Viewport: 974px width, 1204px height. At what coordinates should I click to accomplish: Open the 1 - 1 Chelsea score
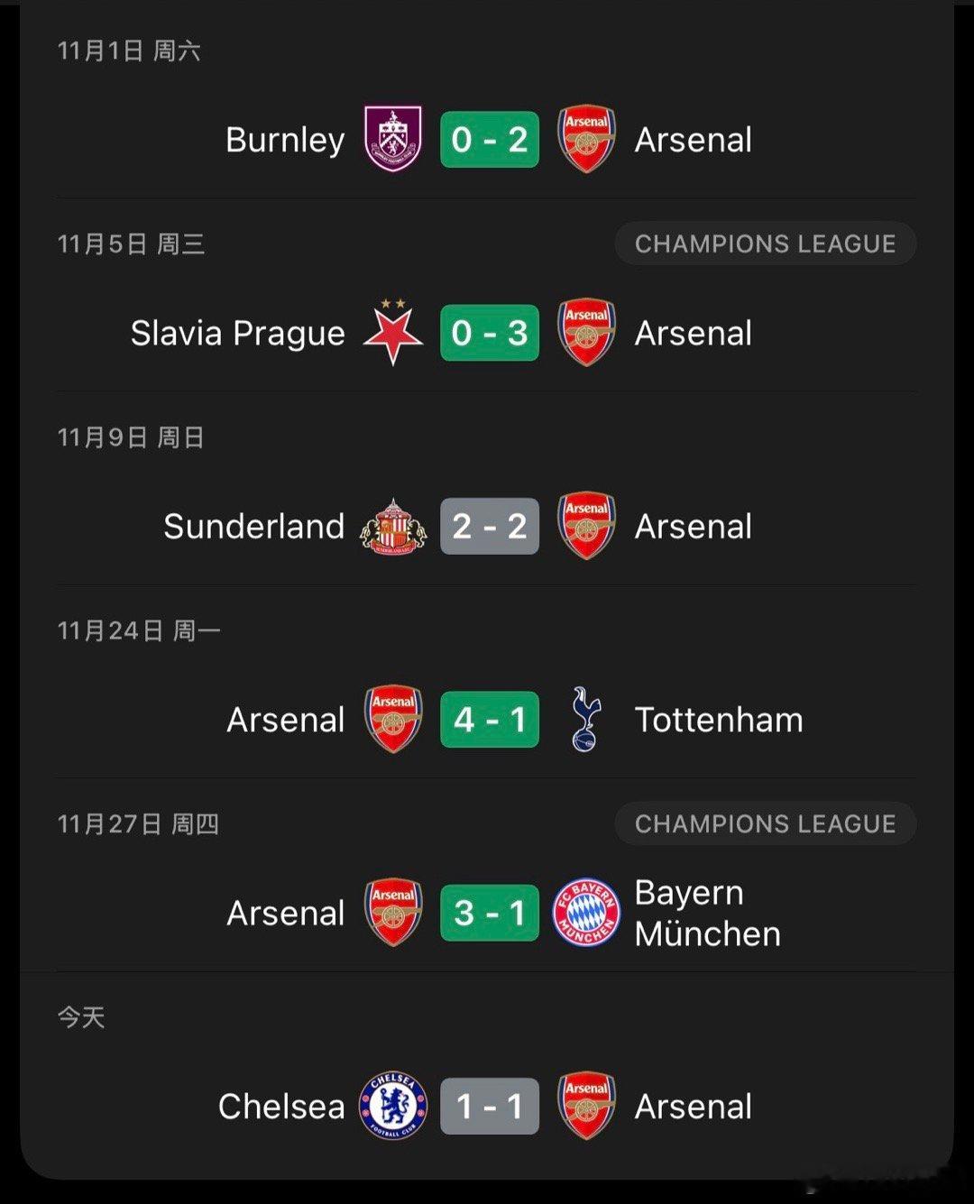pos(490,1106)
